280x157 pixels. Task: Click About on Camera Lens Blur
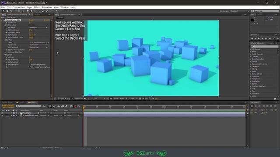[46, 20]
